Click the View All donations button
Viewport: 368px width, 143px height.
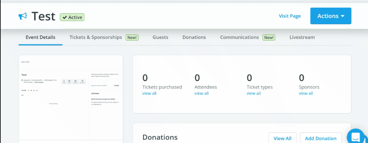pyautogui.click(x=283, y=138)
